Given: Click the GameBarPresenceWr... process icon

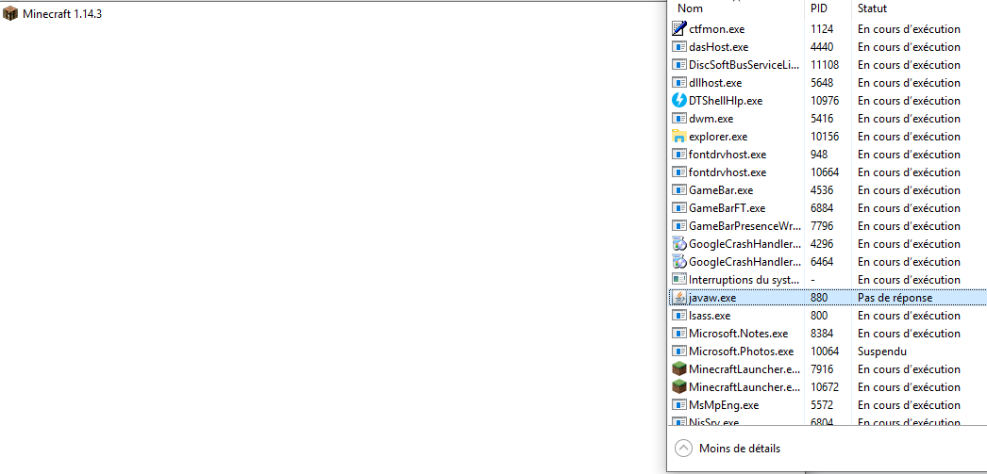Looking at the screenshot, I should pyautogui.click(x=678, y=225).
